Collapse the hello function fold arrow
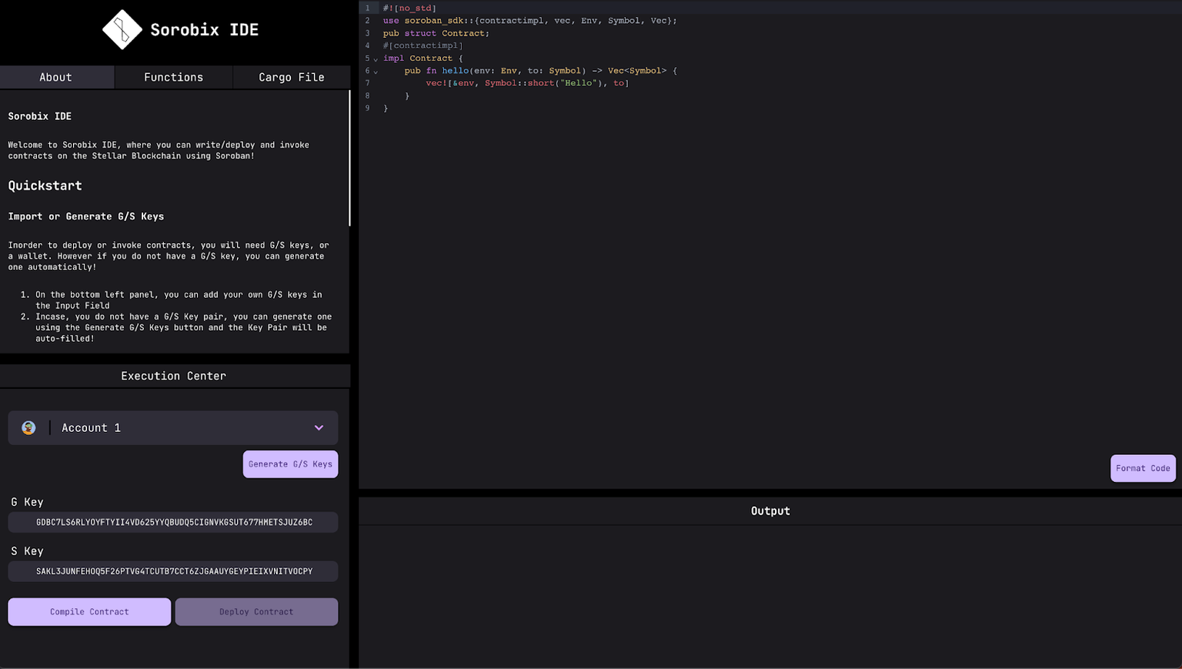The image size is (1182, 669). pyautogui.click(x=375, y=70)
